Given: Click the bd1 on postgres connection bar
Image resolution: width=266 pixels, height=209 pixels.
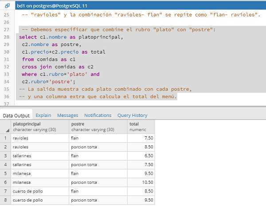Looking at the screenshot, I should pyautogui.click(x=141, y=6).
